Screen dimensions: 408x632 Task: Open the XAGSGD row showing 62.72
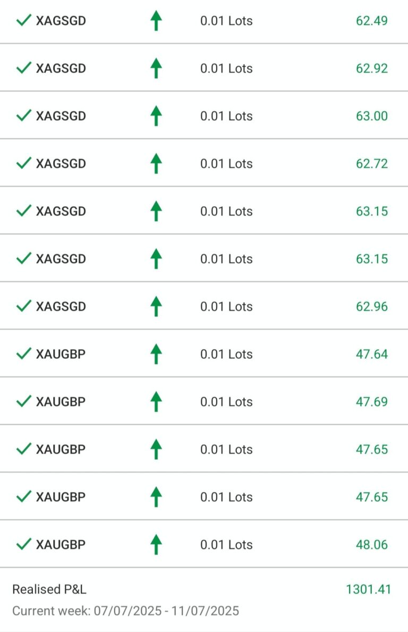(x=204, y=163)
